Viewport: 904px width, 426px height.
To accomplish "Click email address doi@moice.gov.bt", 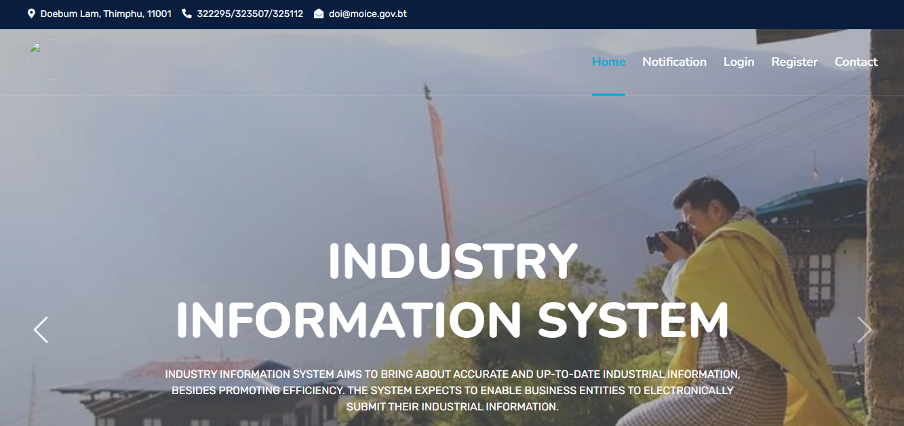I will coord(368,14).
